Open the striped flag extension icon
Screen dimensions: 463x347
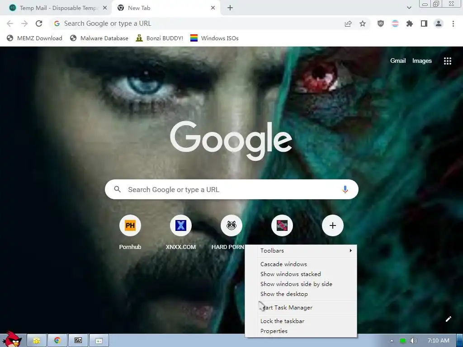(395, 23)
